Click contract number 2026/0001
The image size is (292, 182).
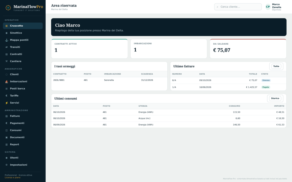[x=59, y=80]
